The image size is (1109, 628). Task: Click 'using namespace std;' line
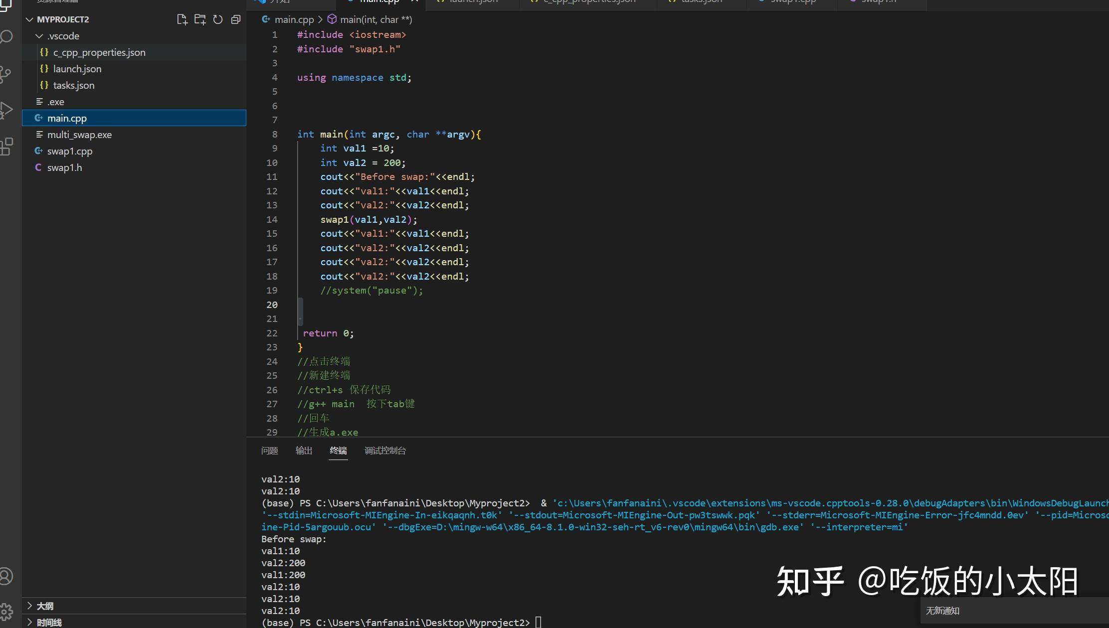pyautogui.click(x=355, y=77)
